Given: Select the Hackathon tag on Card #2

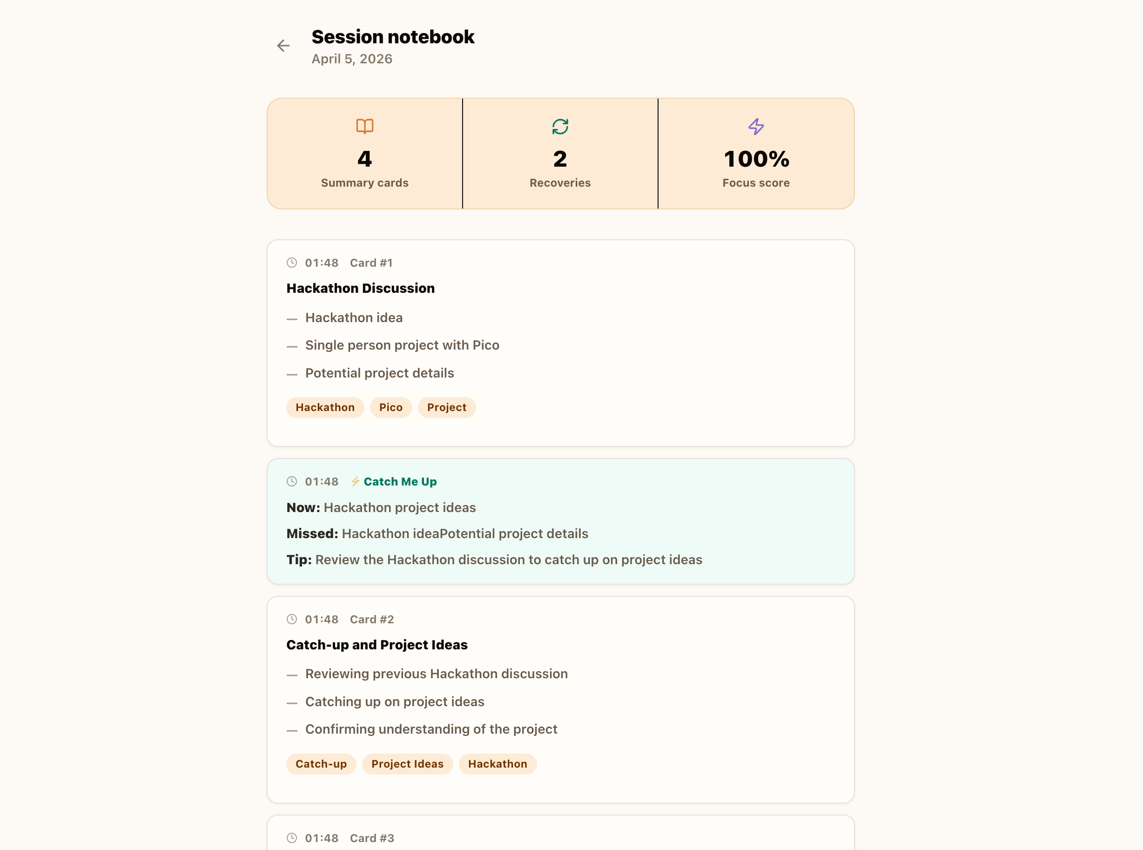Looking at the screenshot, I should tap(497, 763).
